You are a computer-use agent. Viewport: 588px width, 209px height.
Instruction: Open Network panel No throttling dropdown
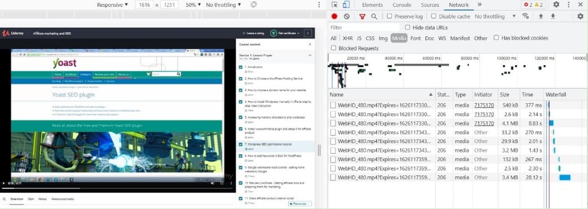click(x=495, y=16)
